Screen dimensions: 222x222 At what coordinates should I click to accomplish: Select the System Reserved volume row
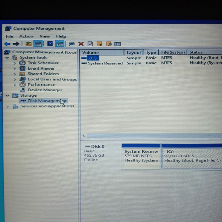[151, 63]
